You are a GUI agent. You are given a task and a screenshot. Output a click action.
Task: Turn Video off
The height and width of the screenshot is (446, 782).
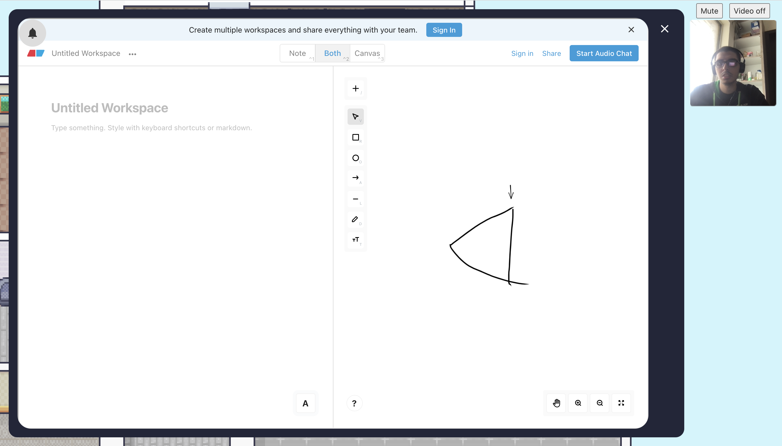point(749,11)
